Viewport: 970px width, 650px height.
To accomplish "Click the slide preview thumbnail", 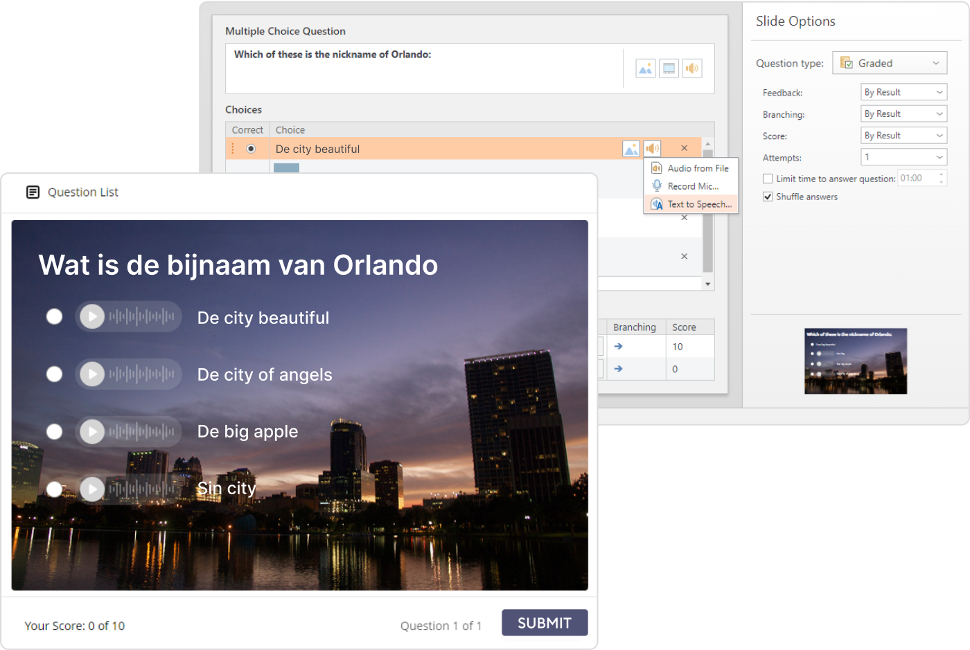I will point(855,361).
